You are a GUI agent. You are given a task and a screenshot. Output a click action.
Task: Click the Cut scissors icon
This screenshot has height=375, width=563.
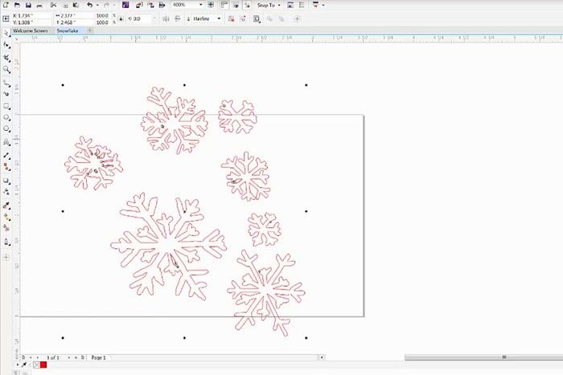[51, 5]
